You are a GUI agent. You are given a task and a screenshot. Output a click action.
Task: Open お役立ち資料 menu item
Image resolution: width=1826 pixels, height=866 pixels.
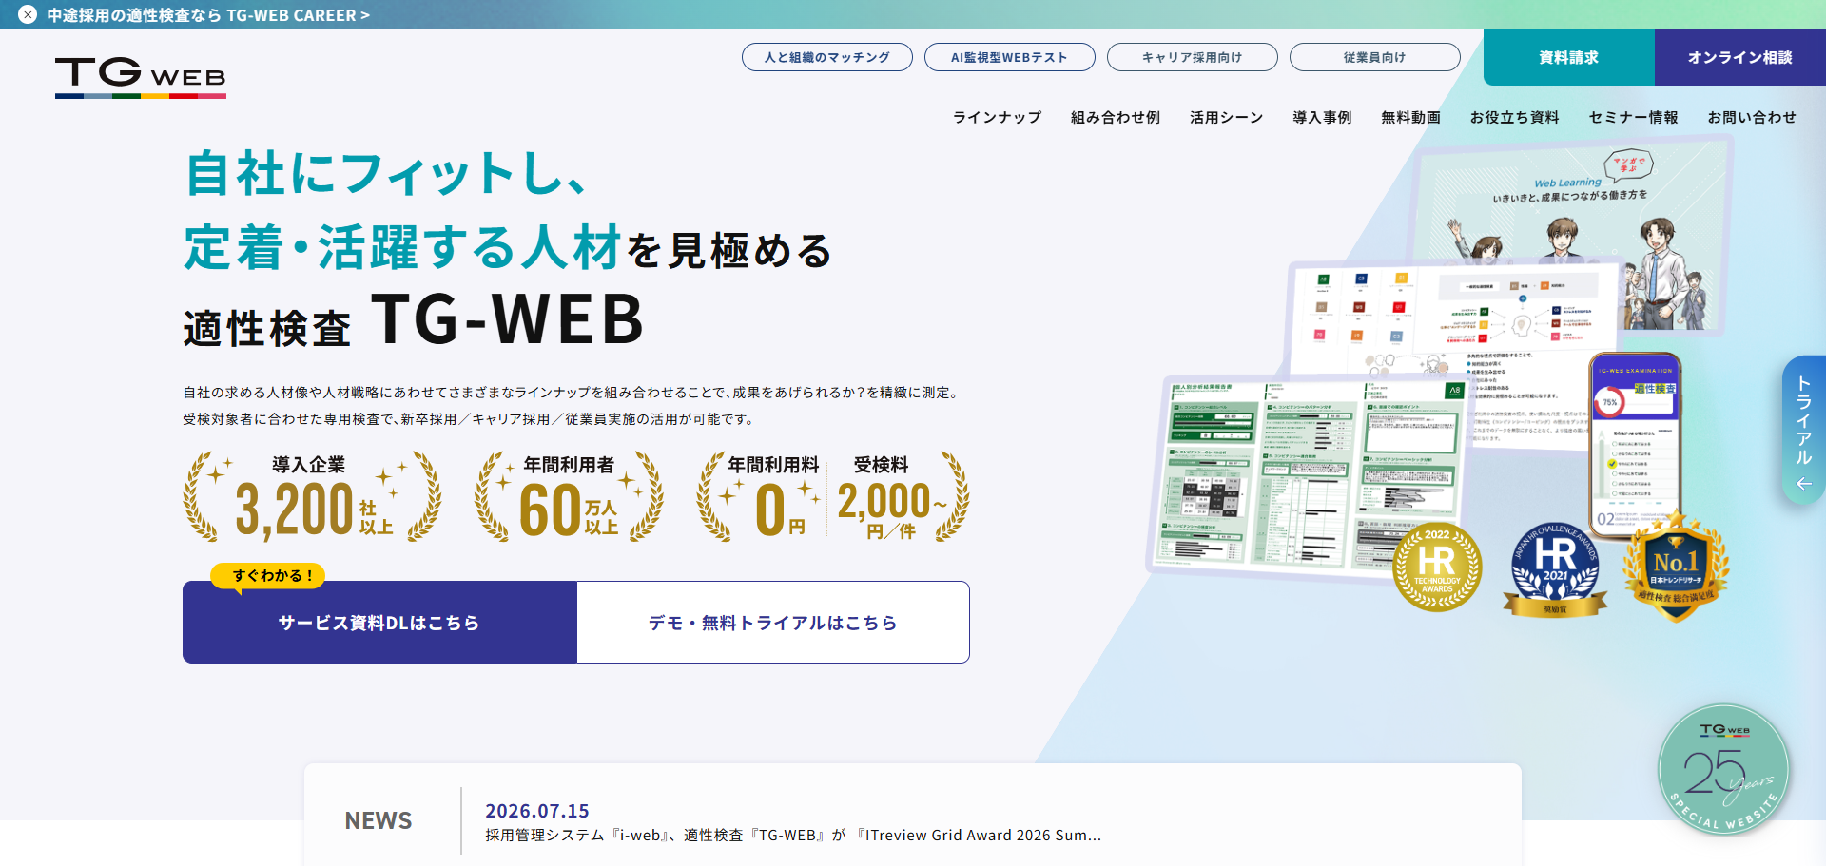click(x=1515, y=117)
